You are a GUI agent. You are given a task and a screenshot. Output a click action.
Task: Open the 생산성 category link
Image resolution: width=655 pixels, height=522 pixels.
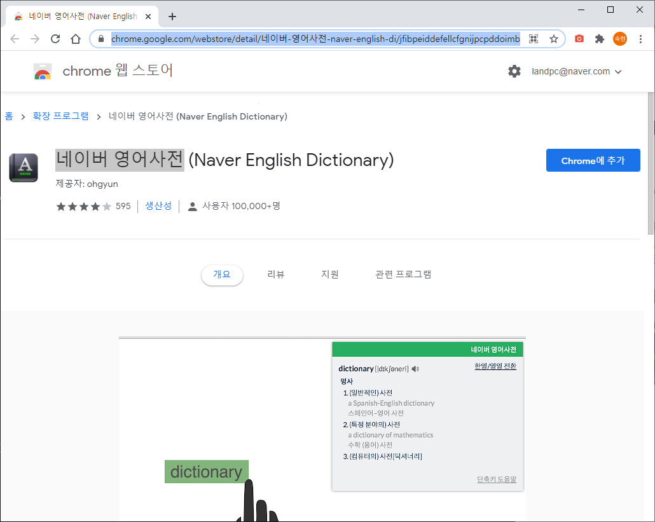[x=158, y=206]
